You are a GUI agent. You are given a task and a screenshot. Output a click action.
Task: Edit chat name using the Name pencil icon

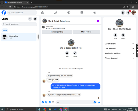[x=75, y=53]
